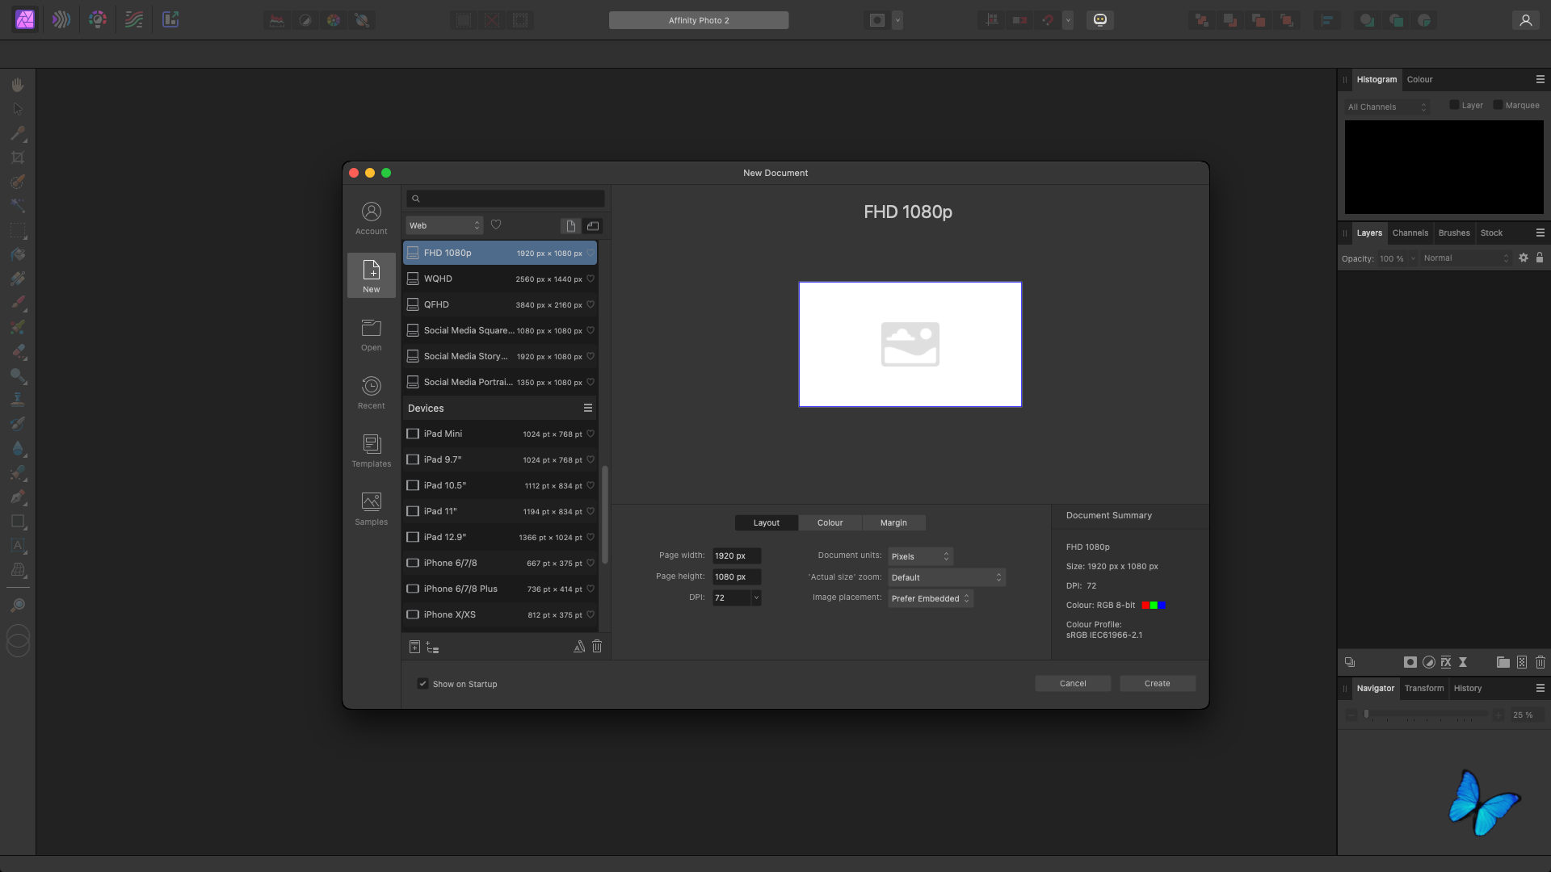Uncheck Show on Startup checkbox

422,684
